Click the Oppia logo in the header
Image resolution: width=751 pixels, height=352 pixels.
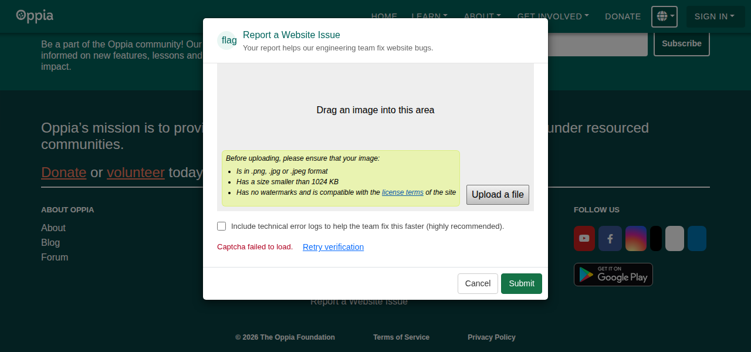[35, 16]
